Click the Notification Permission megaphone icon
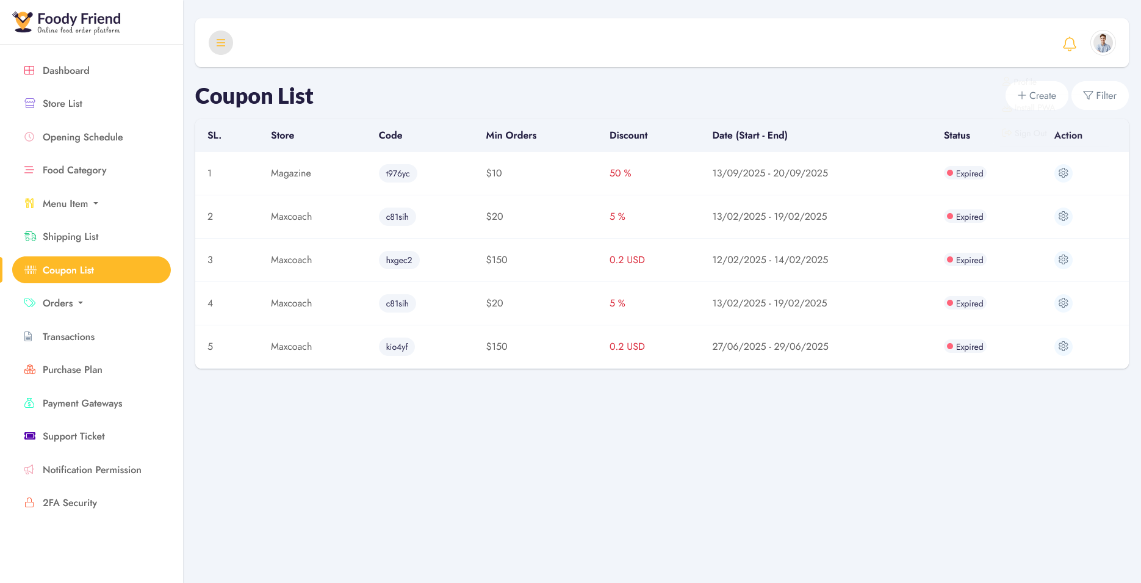This screenshot has width=1141, height=583. click(29, 469)
